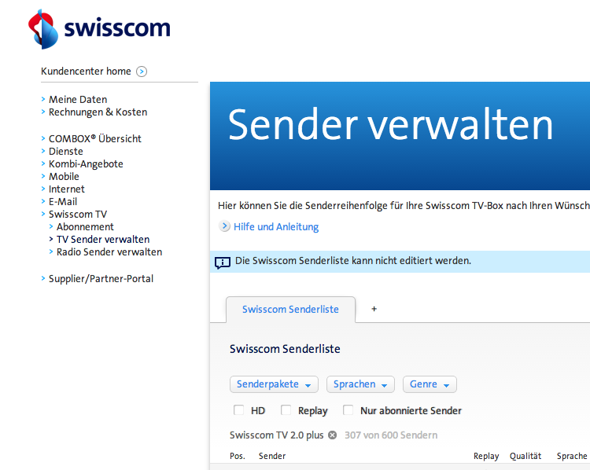
Task: Click the Swisscom logo
Action: pos(98,29)
